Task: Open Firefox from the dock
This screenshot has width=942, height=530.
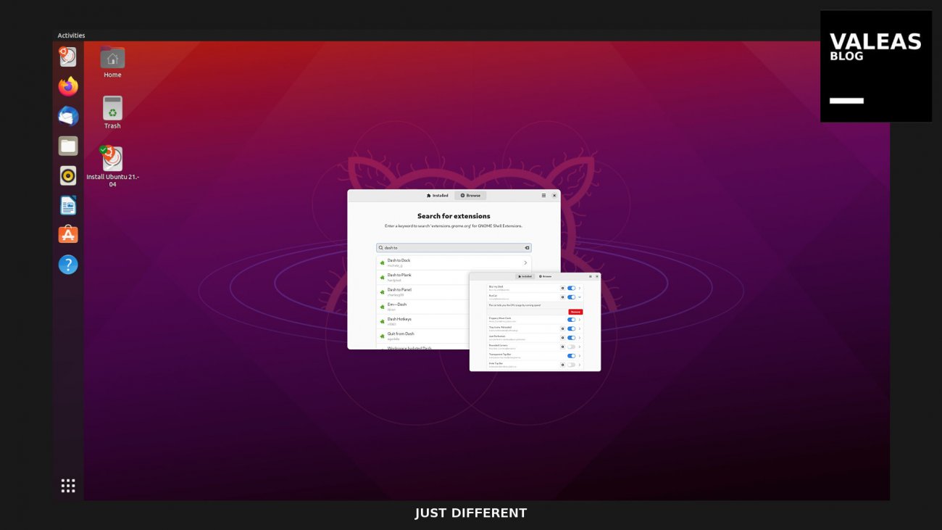Action: pyautogui.click(x=68, y=86)
